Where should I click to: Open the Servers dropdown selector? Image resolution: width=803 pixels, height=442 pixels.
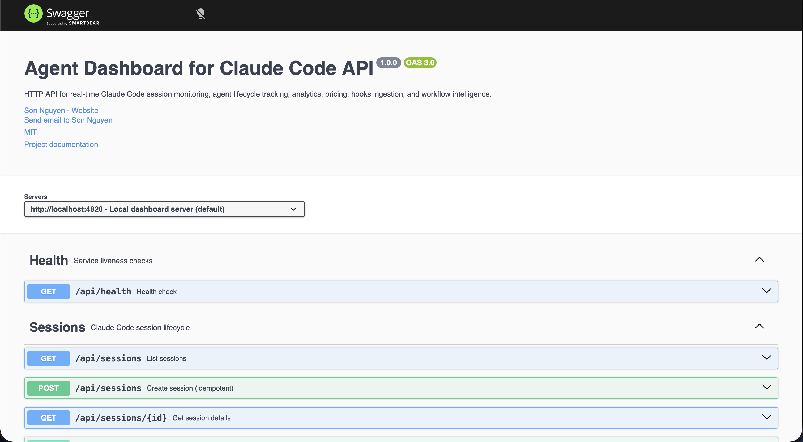(x=165, y=209)
